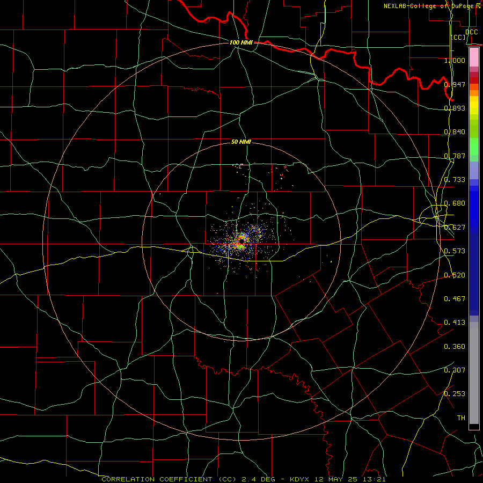Click the 1.000 scale value

455,60
